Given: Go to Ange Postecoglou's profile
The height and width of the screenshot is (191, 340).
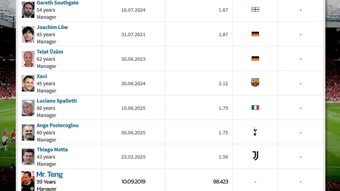Looking at the screenshot, I should [57, 125].
